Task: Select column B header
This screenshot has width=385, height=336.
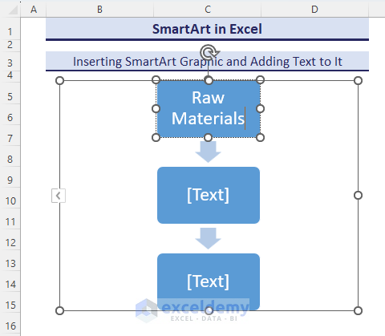Action: pyautogui.click(x=99, y=10)
